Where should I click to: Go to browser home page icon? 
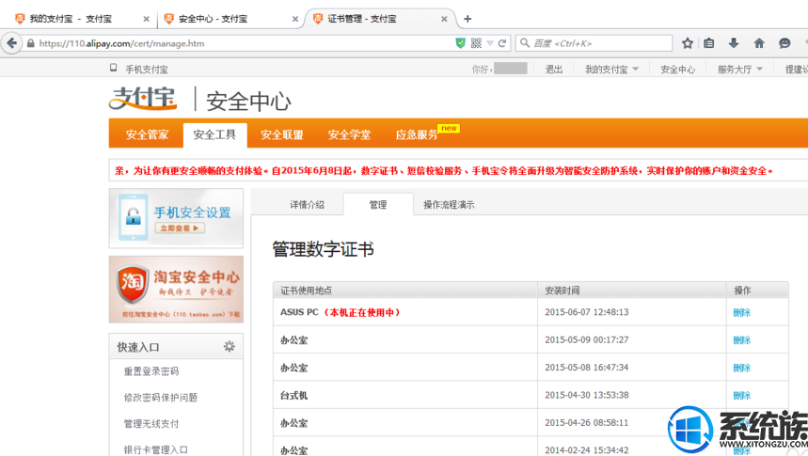pyautogui.click(x=759, y=43)
